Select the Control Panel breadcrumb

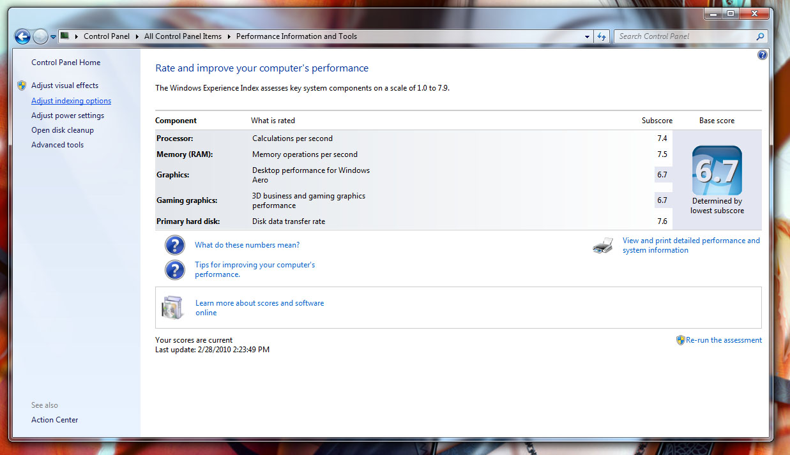pyautogui.click(x=107, y=36)
